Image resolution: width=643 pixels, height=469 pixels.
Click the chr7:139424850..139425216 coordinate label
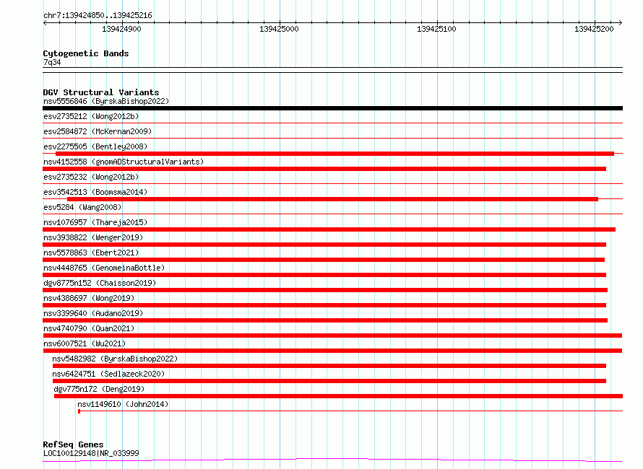coord(98,16)
